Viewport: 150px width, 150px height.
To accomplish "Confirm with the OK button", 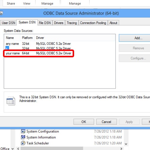I will pyautogui.click(x=84, y=122).
